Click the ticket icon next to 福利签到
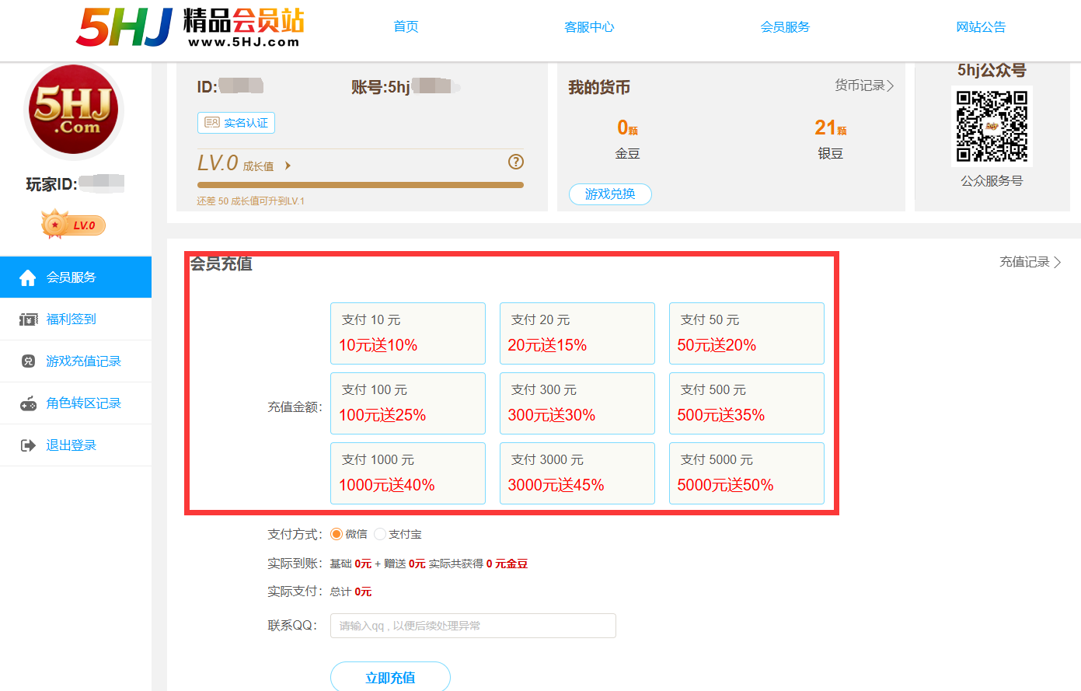This screenshot has width=1081, height=691. click(x=29, y=319)
